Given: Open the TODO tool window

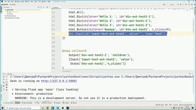Looking at the screenshot, I should tap(37, 103).
